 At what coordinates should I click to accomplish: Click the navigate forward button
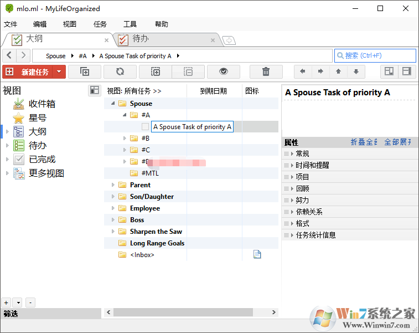coord(23,55)
